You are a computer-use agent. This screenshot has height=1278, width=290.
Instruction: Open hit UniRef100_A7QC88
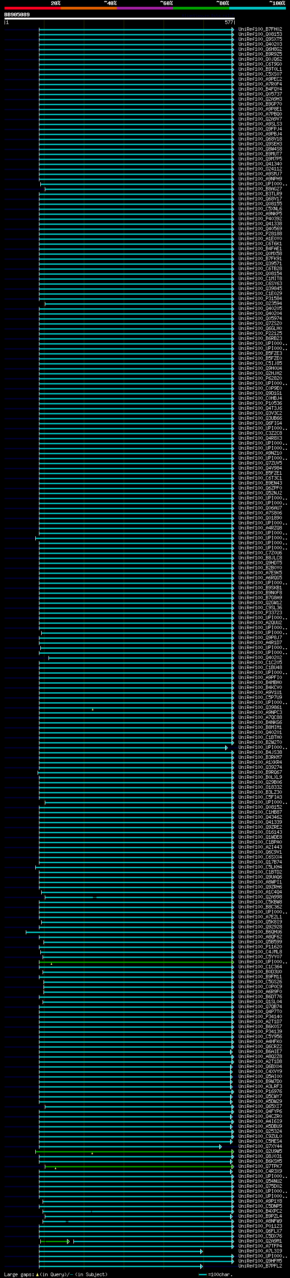260,717
